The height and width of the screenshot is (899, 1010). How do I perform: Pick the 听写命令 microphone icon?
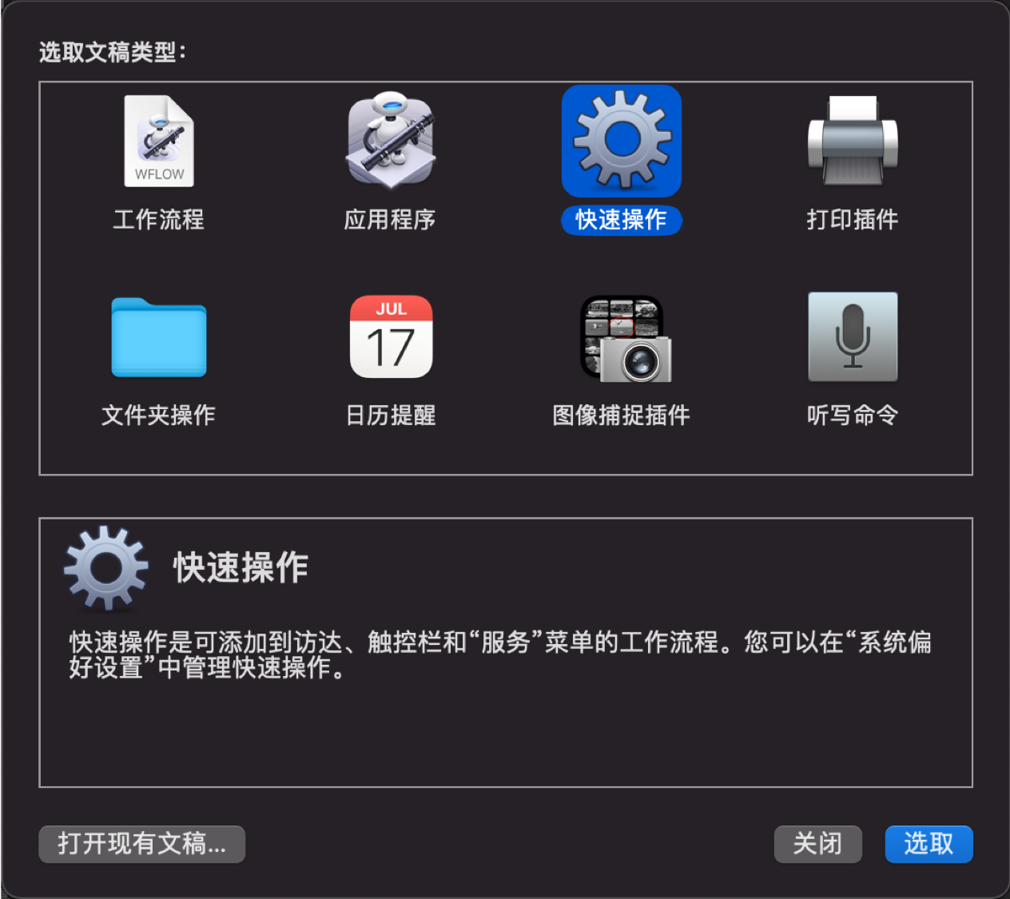(853, 336)
